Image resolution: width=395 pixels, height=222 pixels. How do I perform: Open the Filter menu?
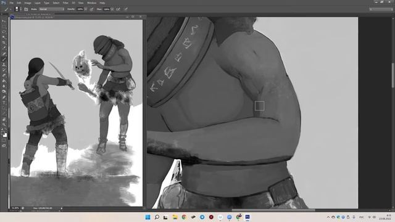(x=65, y=2)
